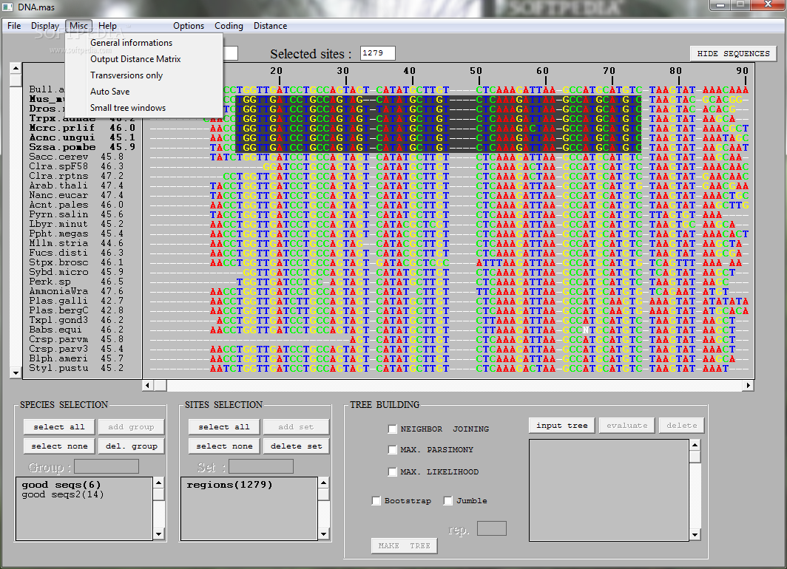The image size is (787, 569).
Task: Open the Help menu
Action: coord(107,26)
